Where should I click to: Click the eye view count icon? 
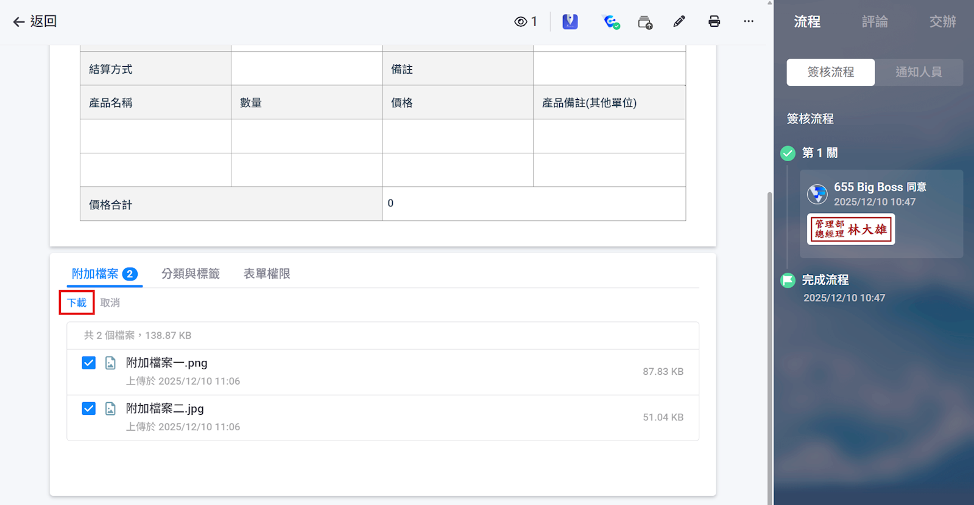click(521, 22)
